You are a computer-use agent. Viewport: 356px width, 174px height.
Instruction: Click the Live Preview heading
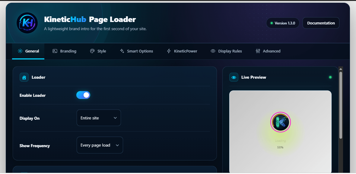(254, 77)
